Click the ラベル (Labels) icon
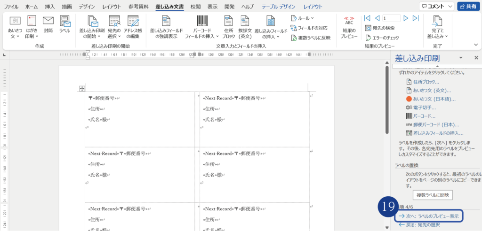 [x=64, y=25]
